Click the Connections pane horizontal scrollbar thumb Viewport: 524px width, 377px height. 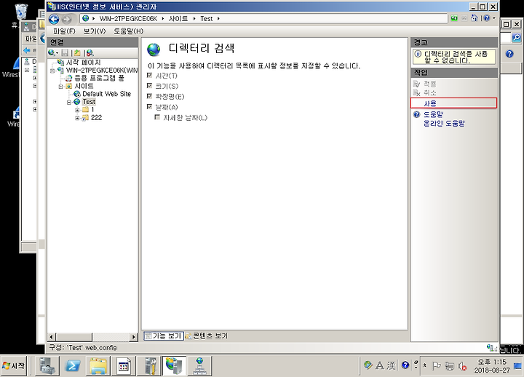(74, 336)
